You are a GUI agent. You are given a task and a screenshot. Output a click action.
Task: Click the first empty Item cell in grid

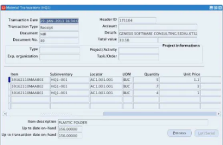pos(30,99)
